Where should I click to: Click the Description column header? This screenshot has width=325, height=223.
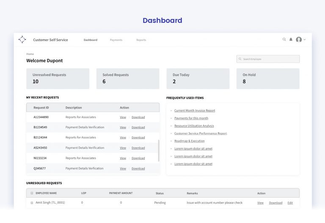(74, 108)
